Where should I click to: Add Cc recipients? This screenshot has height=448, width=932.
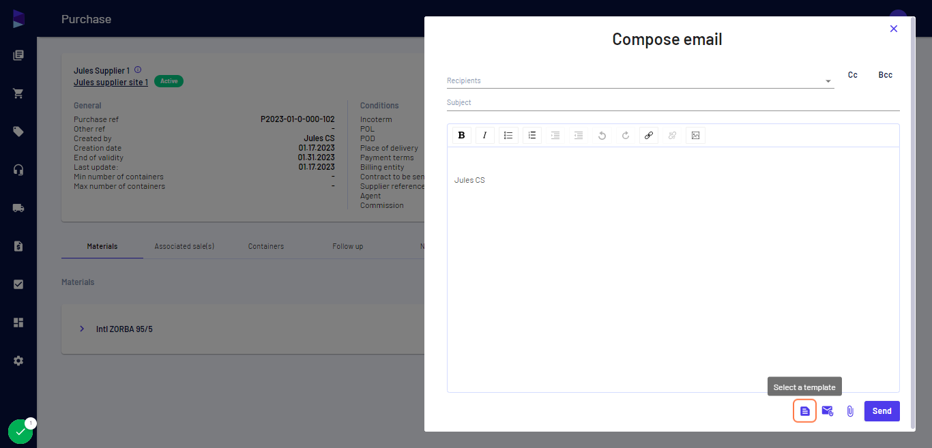pyautogui.click(x=853, y=75)
